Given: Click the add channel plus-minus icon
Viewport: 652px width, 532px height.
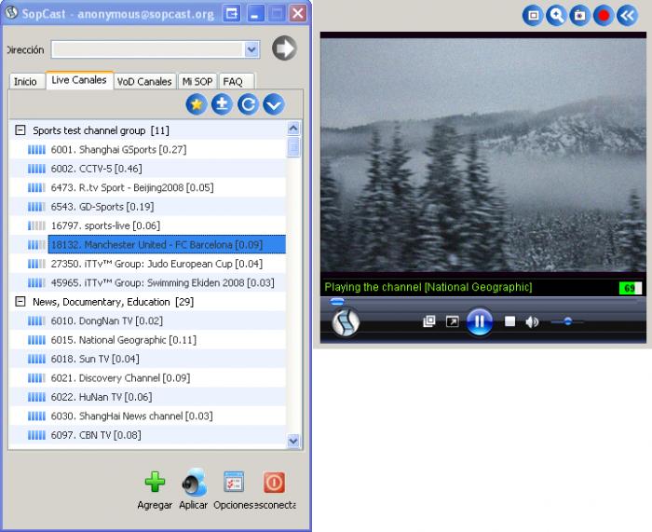Looking at the screenshot, I should coord(222,104).
